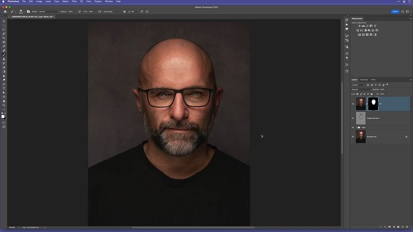The image size is (413, 232).
Task: Open brush settings gear for smoothing options
Action: pyautogui.click(x=124, y=11)
